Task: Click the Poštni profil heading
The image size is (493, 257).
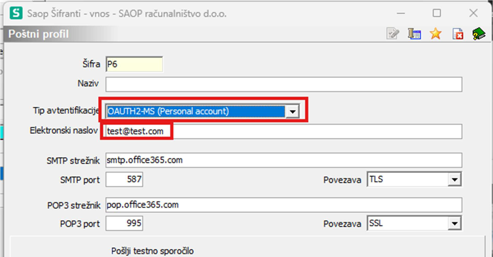Action: (x=39, y=34)
